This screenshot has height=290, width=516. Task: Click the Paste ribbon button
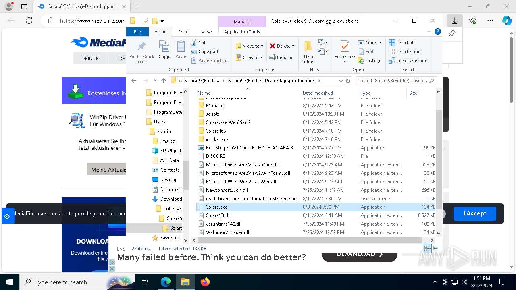click(x=181, y=50)
